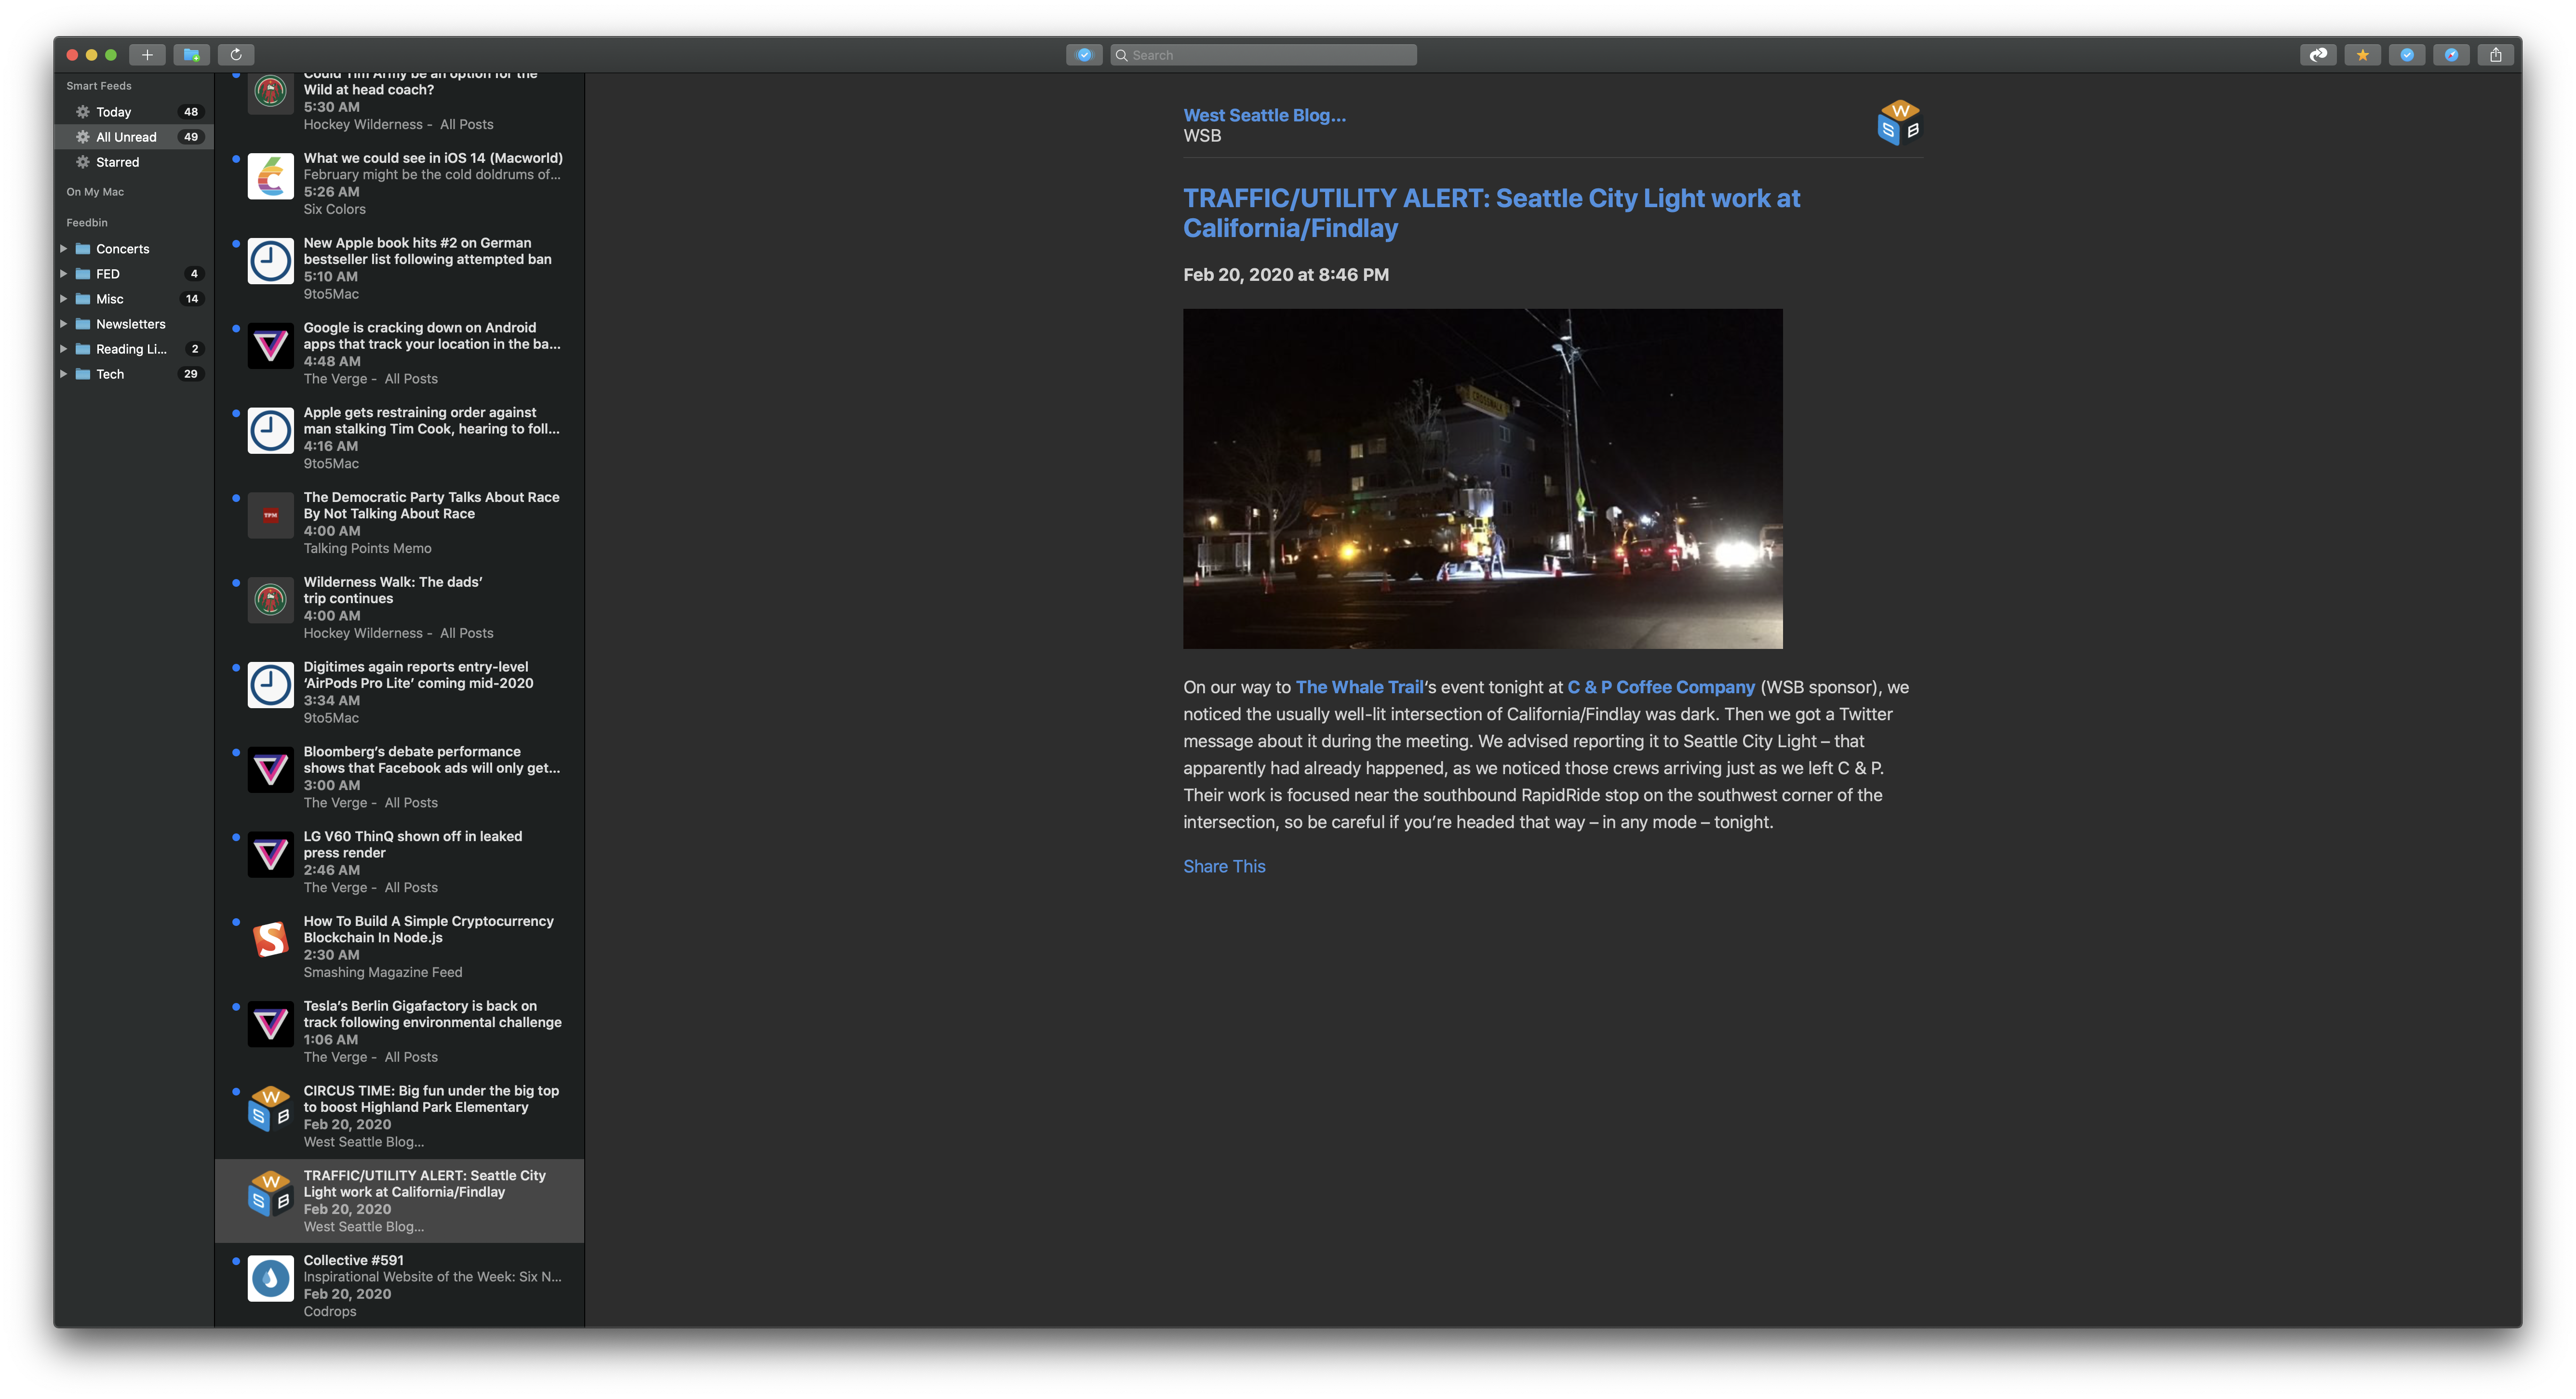
Task: Expand the Concerts folder
Action: click(x=63, y=249)
